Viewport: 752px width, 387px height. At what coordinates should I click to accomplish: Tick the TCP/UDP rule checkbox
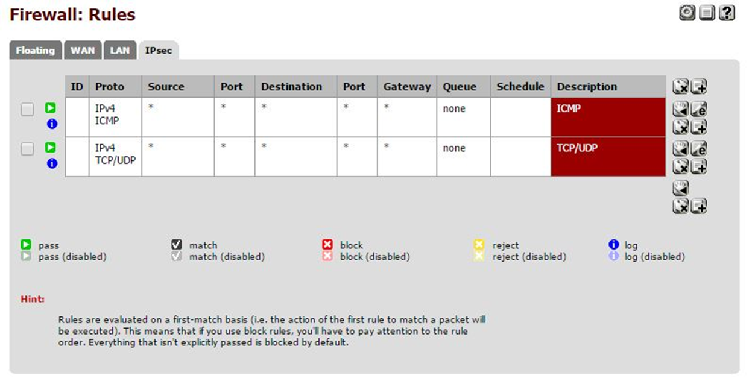pyautogui.click(x=28, y=149)
